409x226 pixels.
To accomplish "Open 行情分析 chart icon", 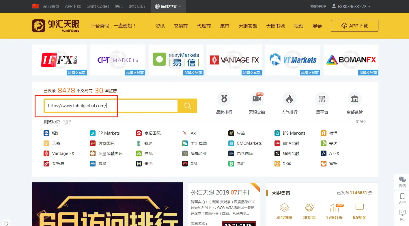I will click(x=335, y=208).
